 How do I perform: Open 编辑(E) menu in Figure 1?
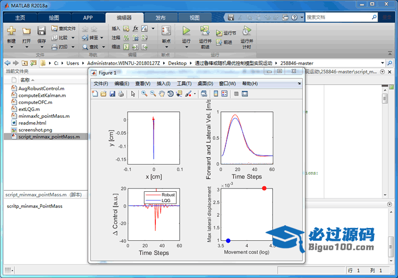pyautogui.click(x=122, y=83)
